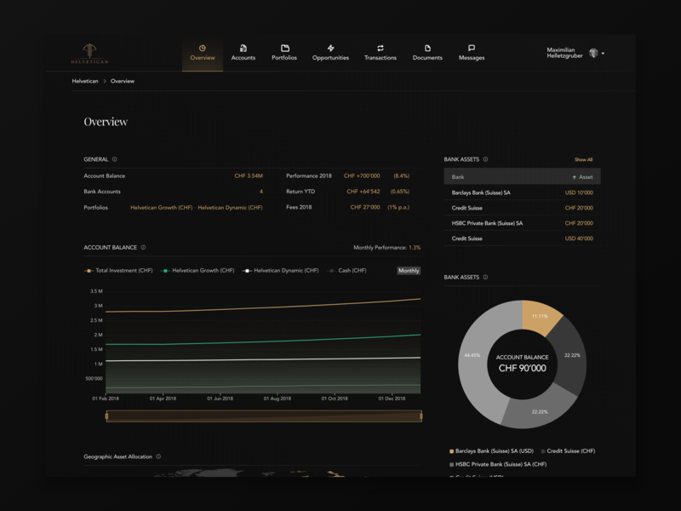
Task: Click the Overview pie-chart icon
Action: (203, 49)
